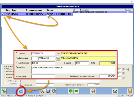134x97 pixels.
Task: Click the computer monitor toolbar icon
Action: [54, 91]
